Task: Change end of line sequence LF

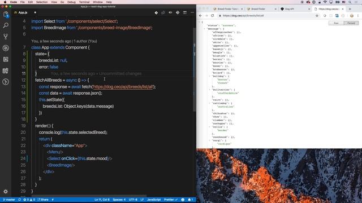Action: (x=142, y=200)
